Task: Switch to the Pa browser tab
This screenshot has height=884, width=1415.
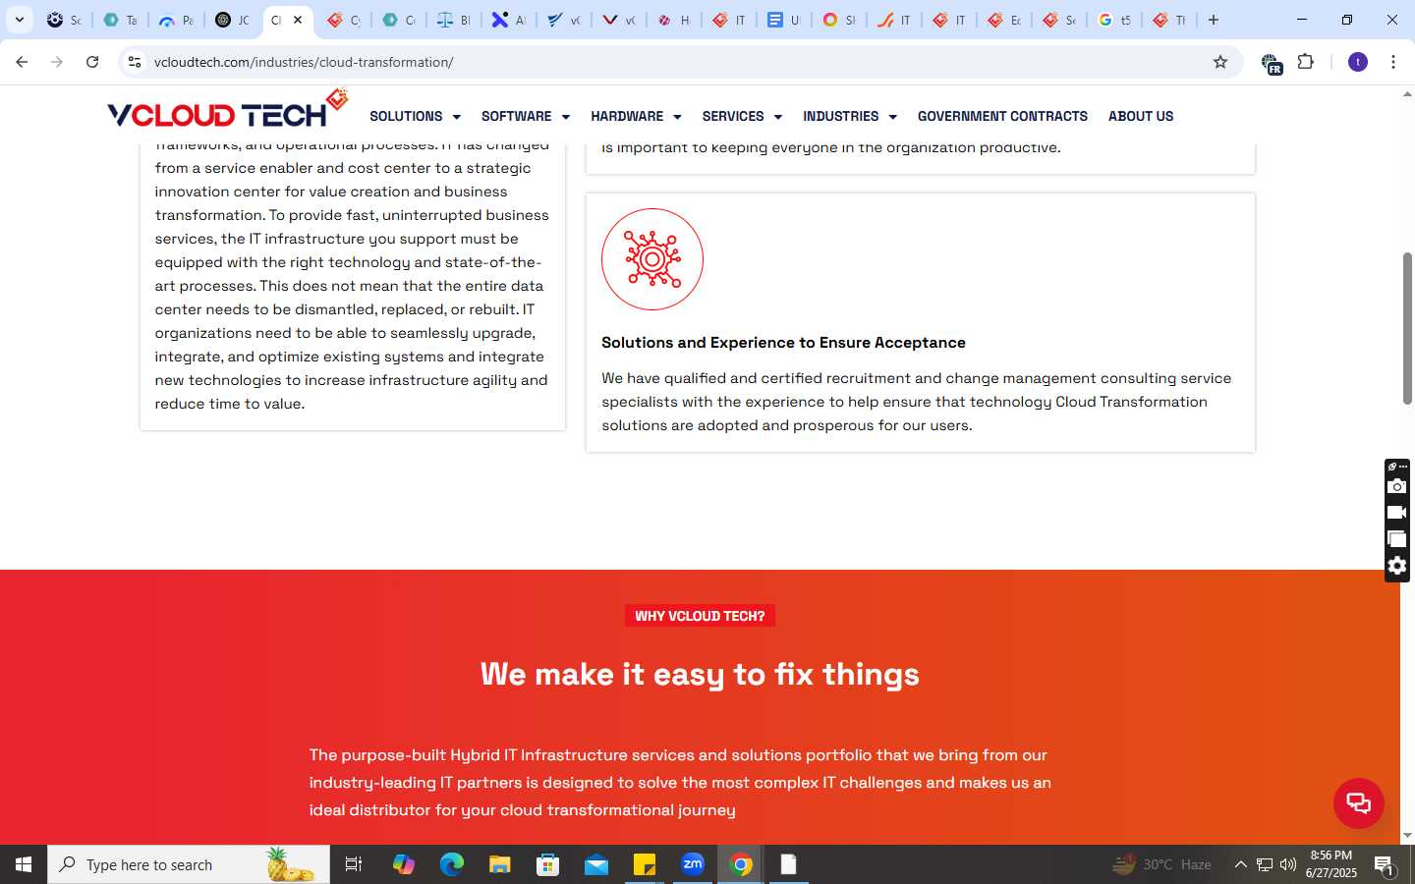Action: (x=177, y=20)
